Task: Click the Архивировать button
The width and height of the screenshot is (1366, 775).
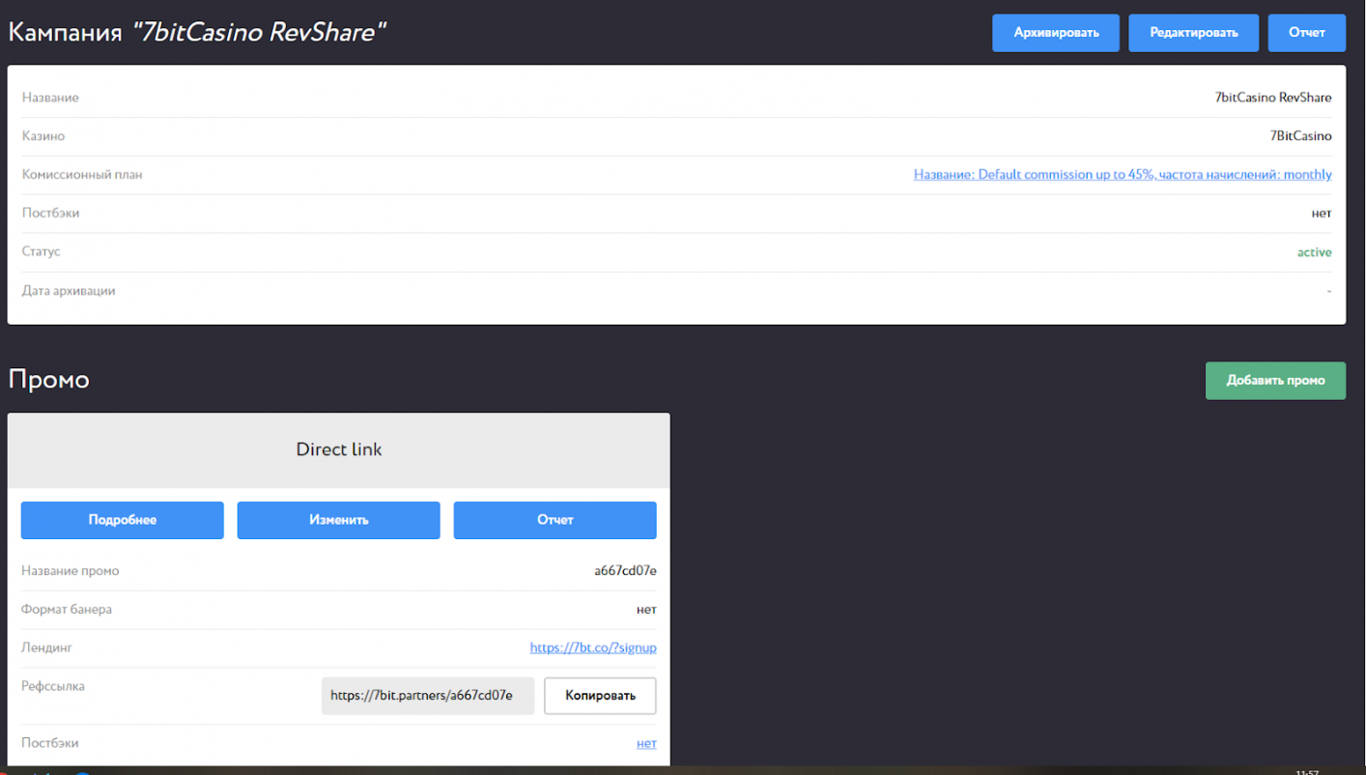Action: coord(1056,33)
